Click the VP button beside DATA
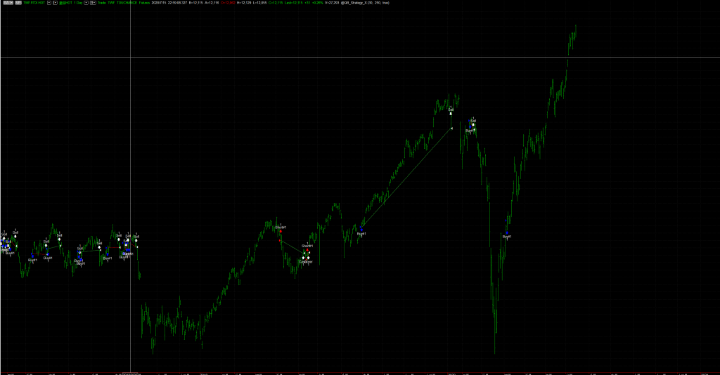 [x=17, y=3]
